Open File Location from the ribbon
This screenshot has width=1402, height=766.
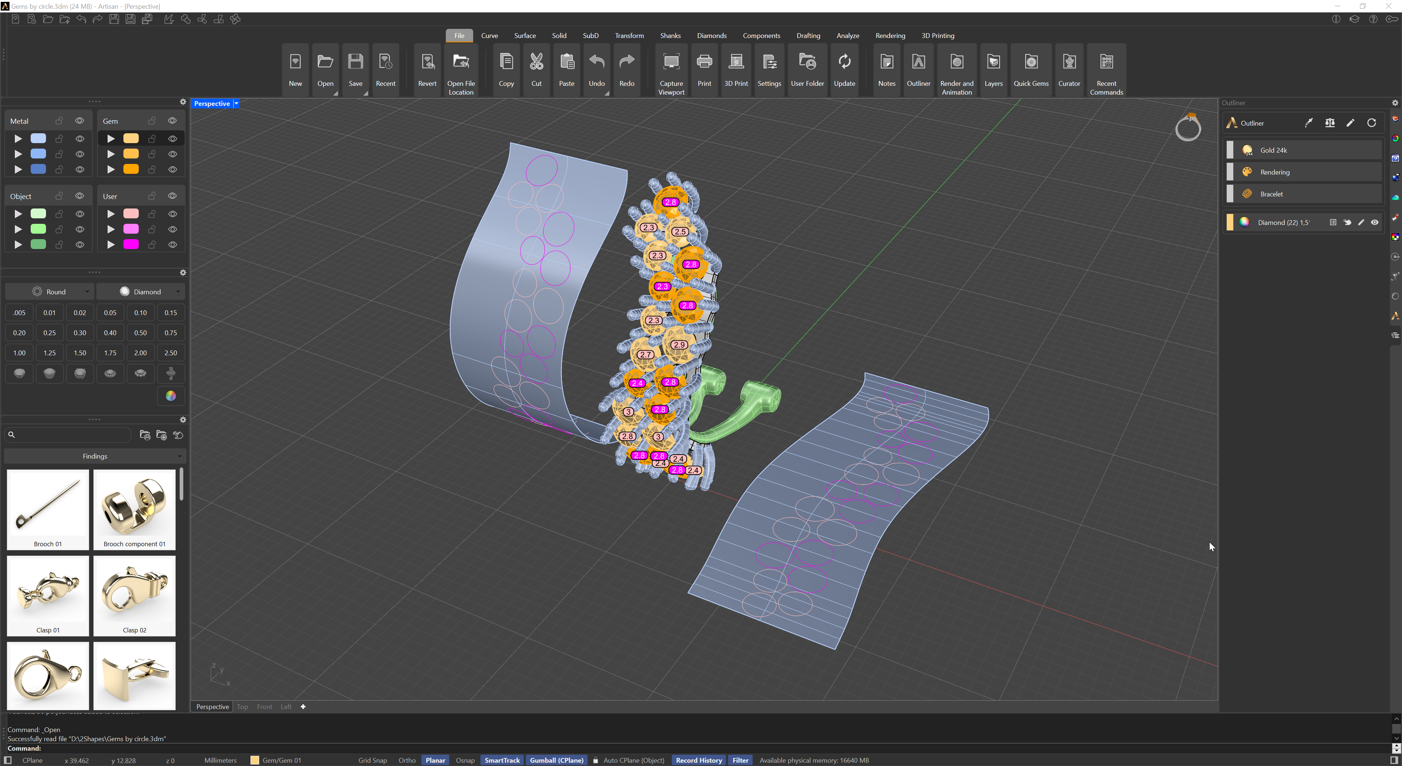click(x=461, y=70)
